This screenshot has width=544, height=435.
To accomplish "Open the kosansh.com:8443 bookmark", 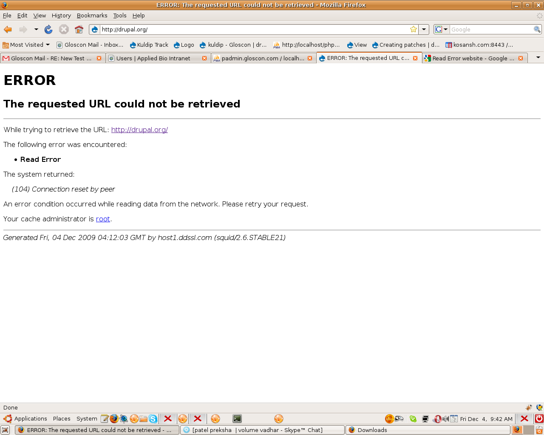I will [x=479, y=45].
